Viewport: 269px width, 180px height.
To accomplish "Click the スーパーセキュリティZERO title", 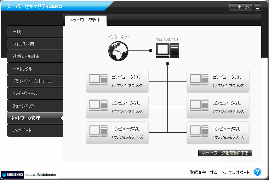I will (34, 6).
